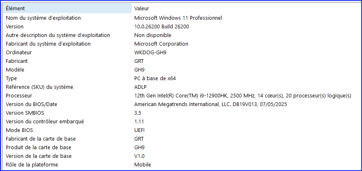This screenshot has height=171, width=362.
Task: Select Version du contrôleur embarqué row
Action: (45, 122)
